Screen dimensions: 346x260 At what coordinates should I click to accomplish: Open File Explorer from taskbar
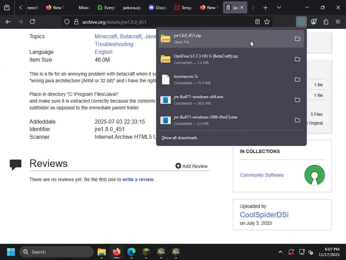[102, 252]
